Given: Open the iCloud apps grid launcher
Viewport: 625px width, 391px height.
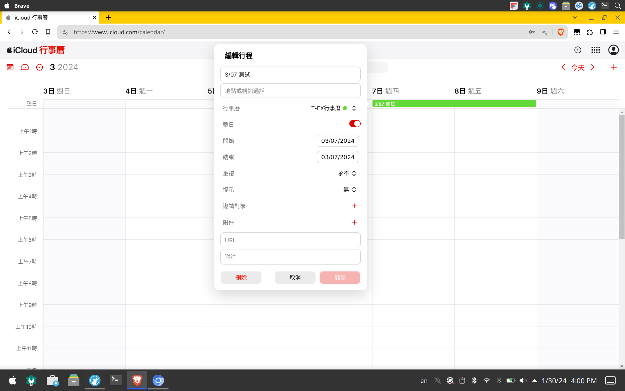Looking at the screenshot, I should tap(595, 50).
